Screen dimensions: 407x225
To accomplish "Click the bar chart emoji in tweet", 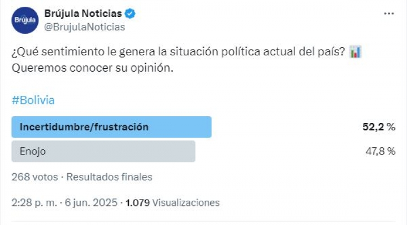I will tap(356, 52).
